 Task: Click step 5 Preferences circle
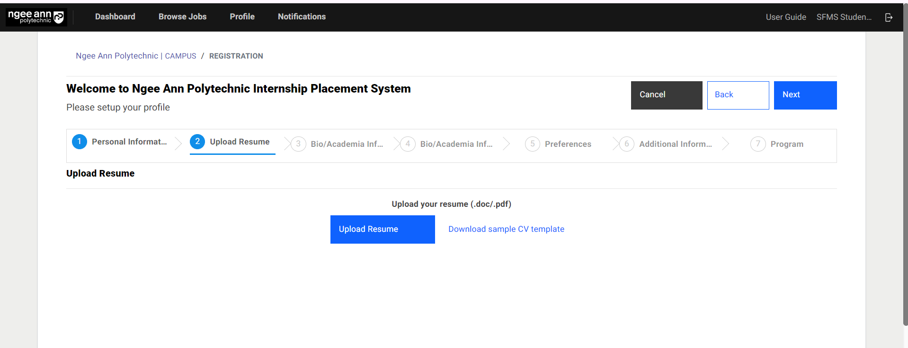(x=532, y=144)
